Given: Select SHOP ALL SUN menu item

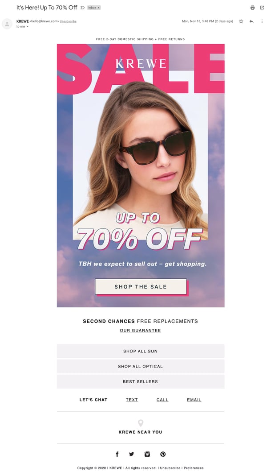Looking at the screenshot, I should tap(141, 351).
